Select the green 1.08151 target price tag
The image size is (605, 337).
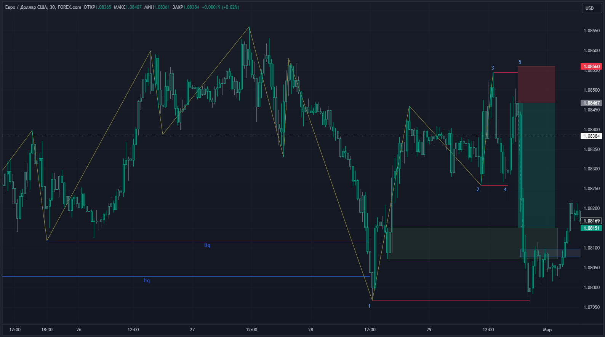(591, 228)
